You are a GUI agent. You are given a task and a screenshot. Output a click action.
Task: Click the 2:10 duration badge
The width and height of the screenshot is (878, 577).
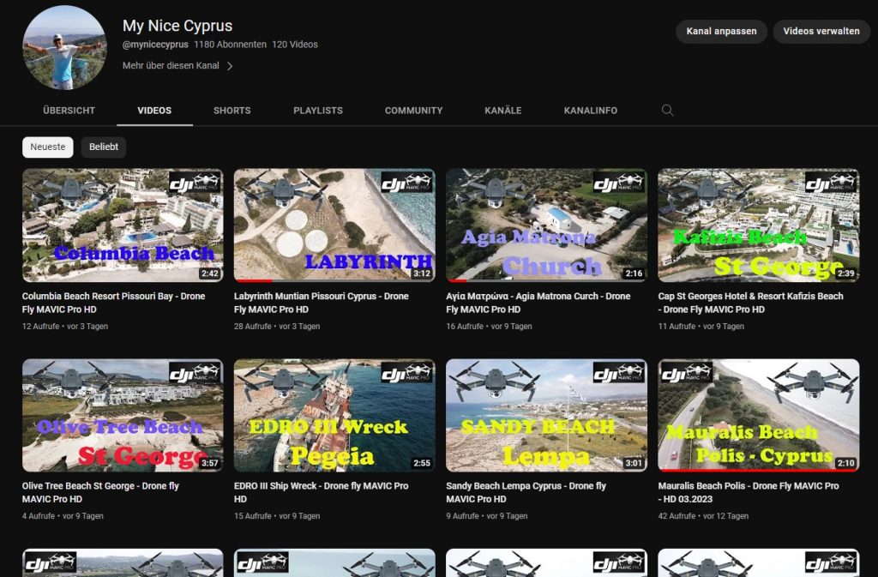click(845, 463)
